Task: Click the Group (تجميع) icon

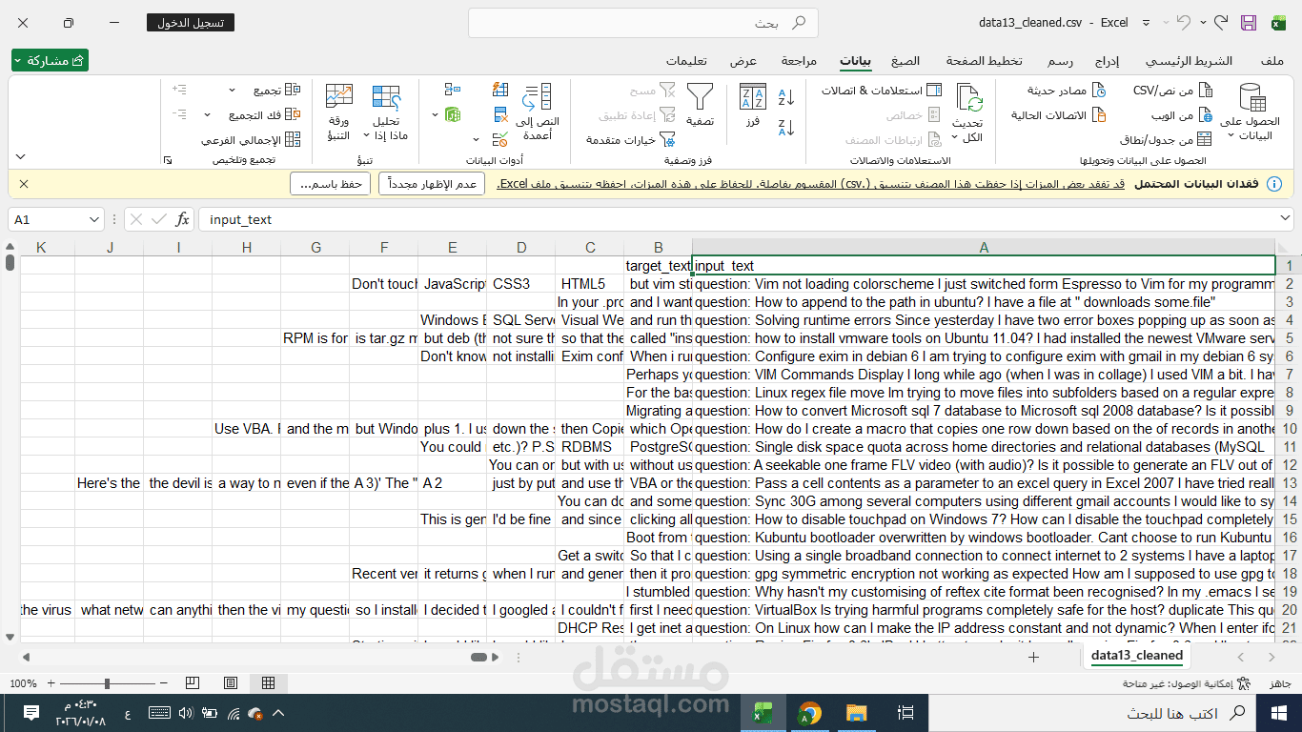Action: pos(294,91)
